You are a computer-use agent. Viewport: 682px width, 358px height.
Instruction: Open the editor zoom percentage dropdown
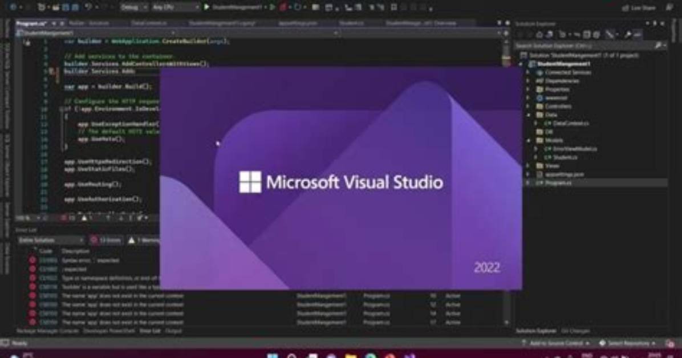[27, 218]
